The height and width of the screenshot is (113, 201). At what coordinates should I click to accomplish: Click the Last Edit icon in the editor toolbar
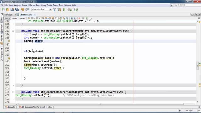point(29,19)
